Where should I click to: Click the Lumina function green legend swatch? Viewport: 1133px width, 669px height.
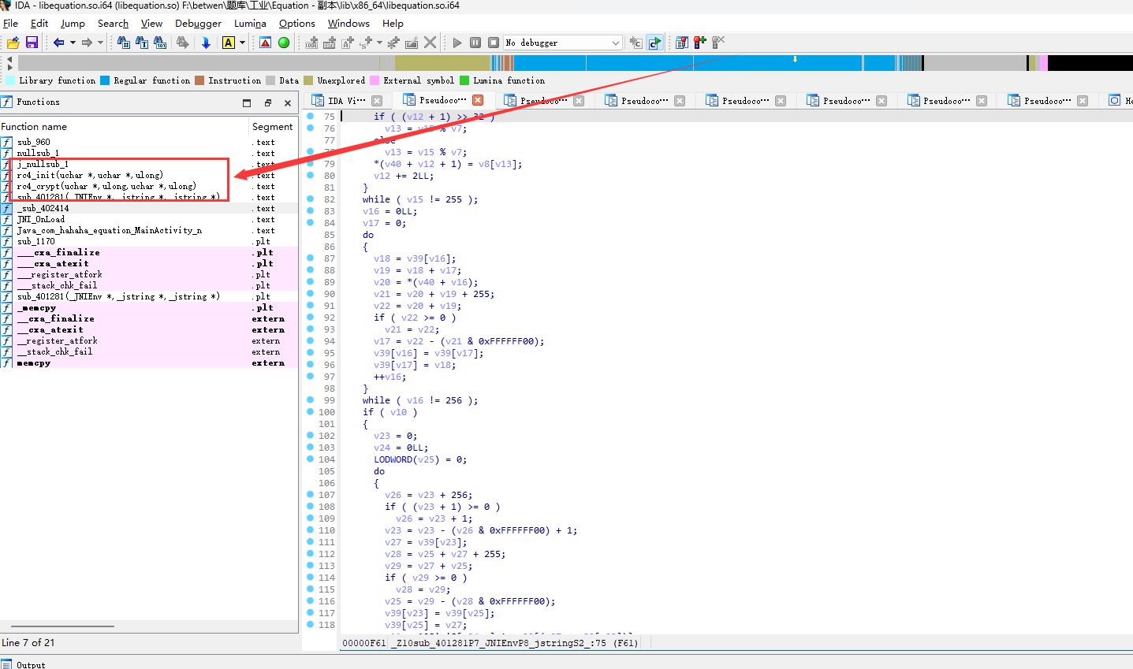coord(464,80)
